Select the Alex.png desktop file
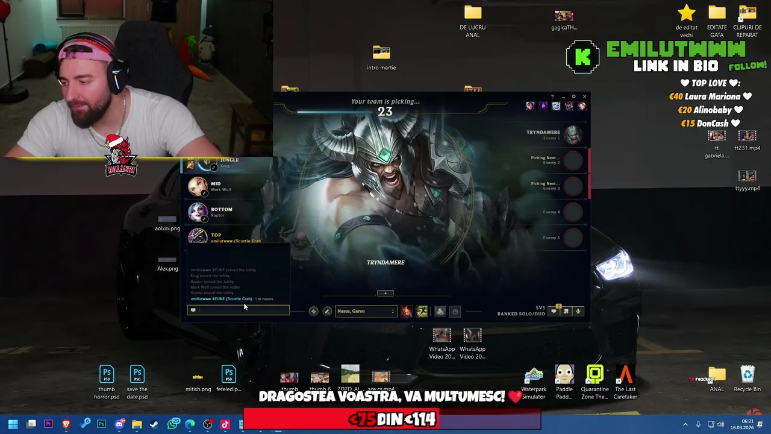This screenshot has width=771, height=434. [167, 263]
